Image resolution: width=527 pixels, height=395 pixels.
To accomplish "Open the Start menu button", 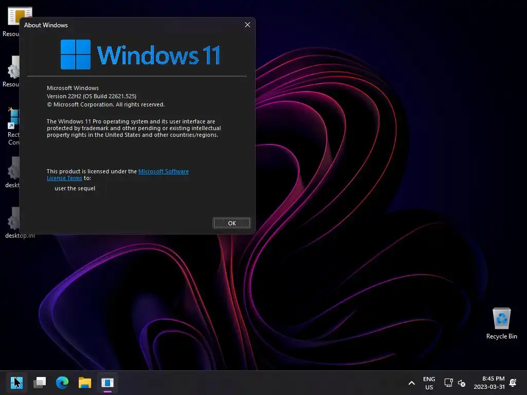I will pos(16,382).
